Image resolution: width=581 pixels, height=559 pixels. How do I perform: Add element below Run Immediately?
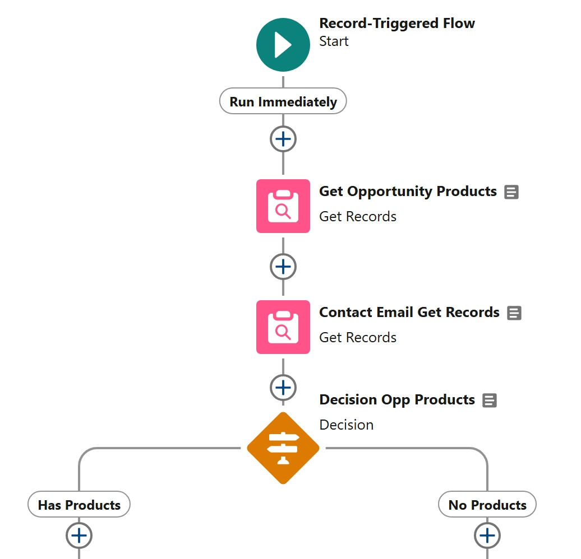283,139
